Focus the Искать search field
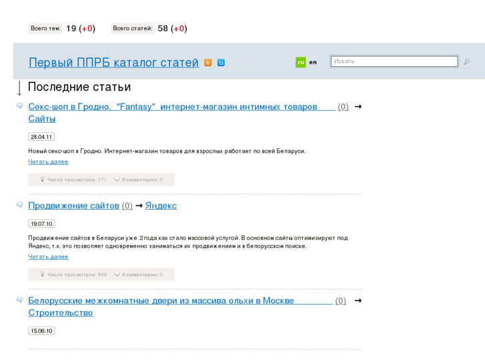Image resolution: width=485 pixels, height=364 pixels. [x=394, y=61]
